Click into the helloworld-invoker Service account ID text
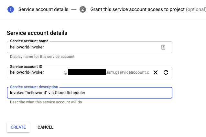The width and height of the screenshot is (206, 137). 27,72
